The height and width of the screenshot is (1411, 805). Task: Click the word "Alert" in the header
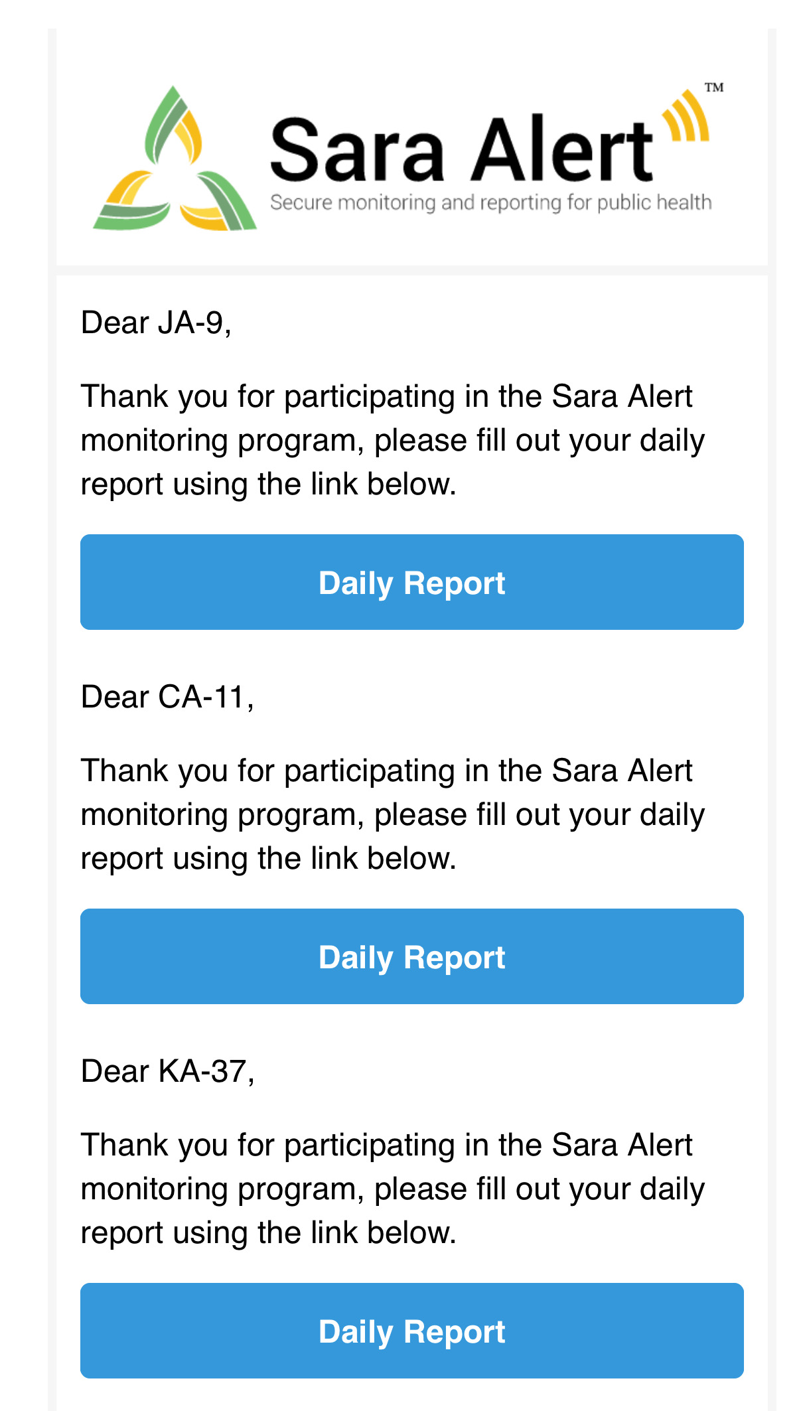(561, 148)
